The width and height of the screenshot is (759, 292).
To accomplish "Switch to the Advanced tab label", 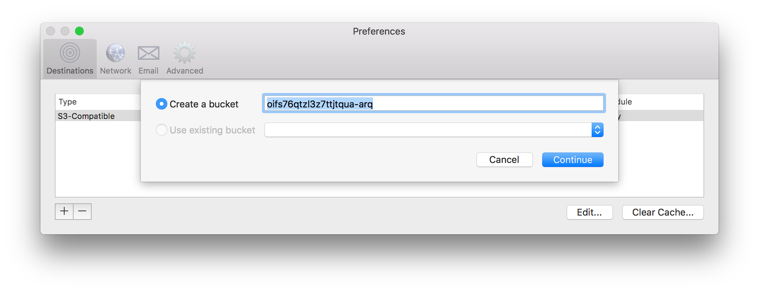I will point(185,71).
